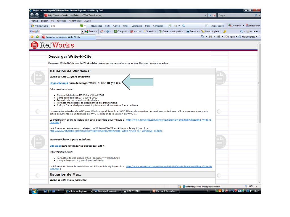Click the Google toolbar highlighter icon
Screen dimensions: 290x217
pos(225,31)
